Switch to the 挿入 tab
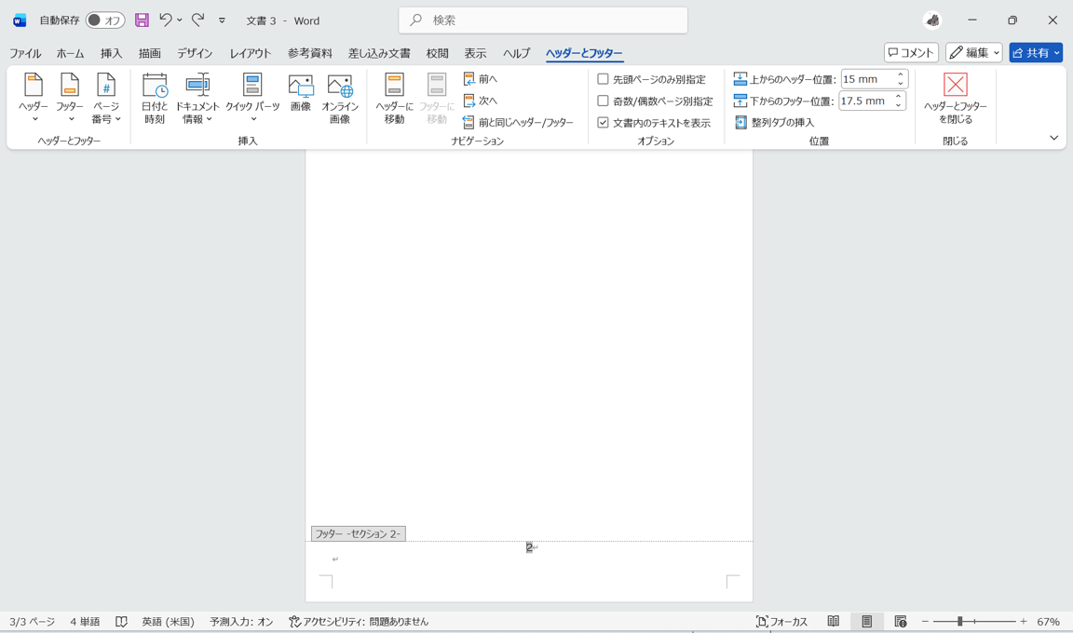 coord(111,53)
